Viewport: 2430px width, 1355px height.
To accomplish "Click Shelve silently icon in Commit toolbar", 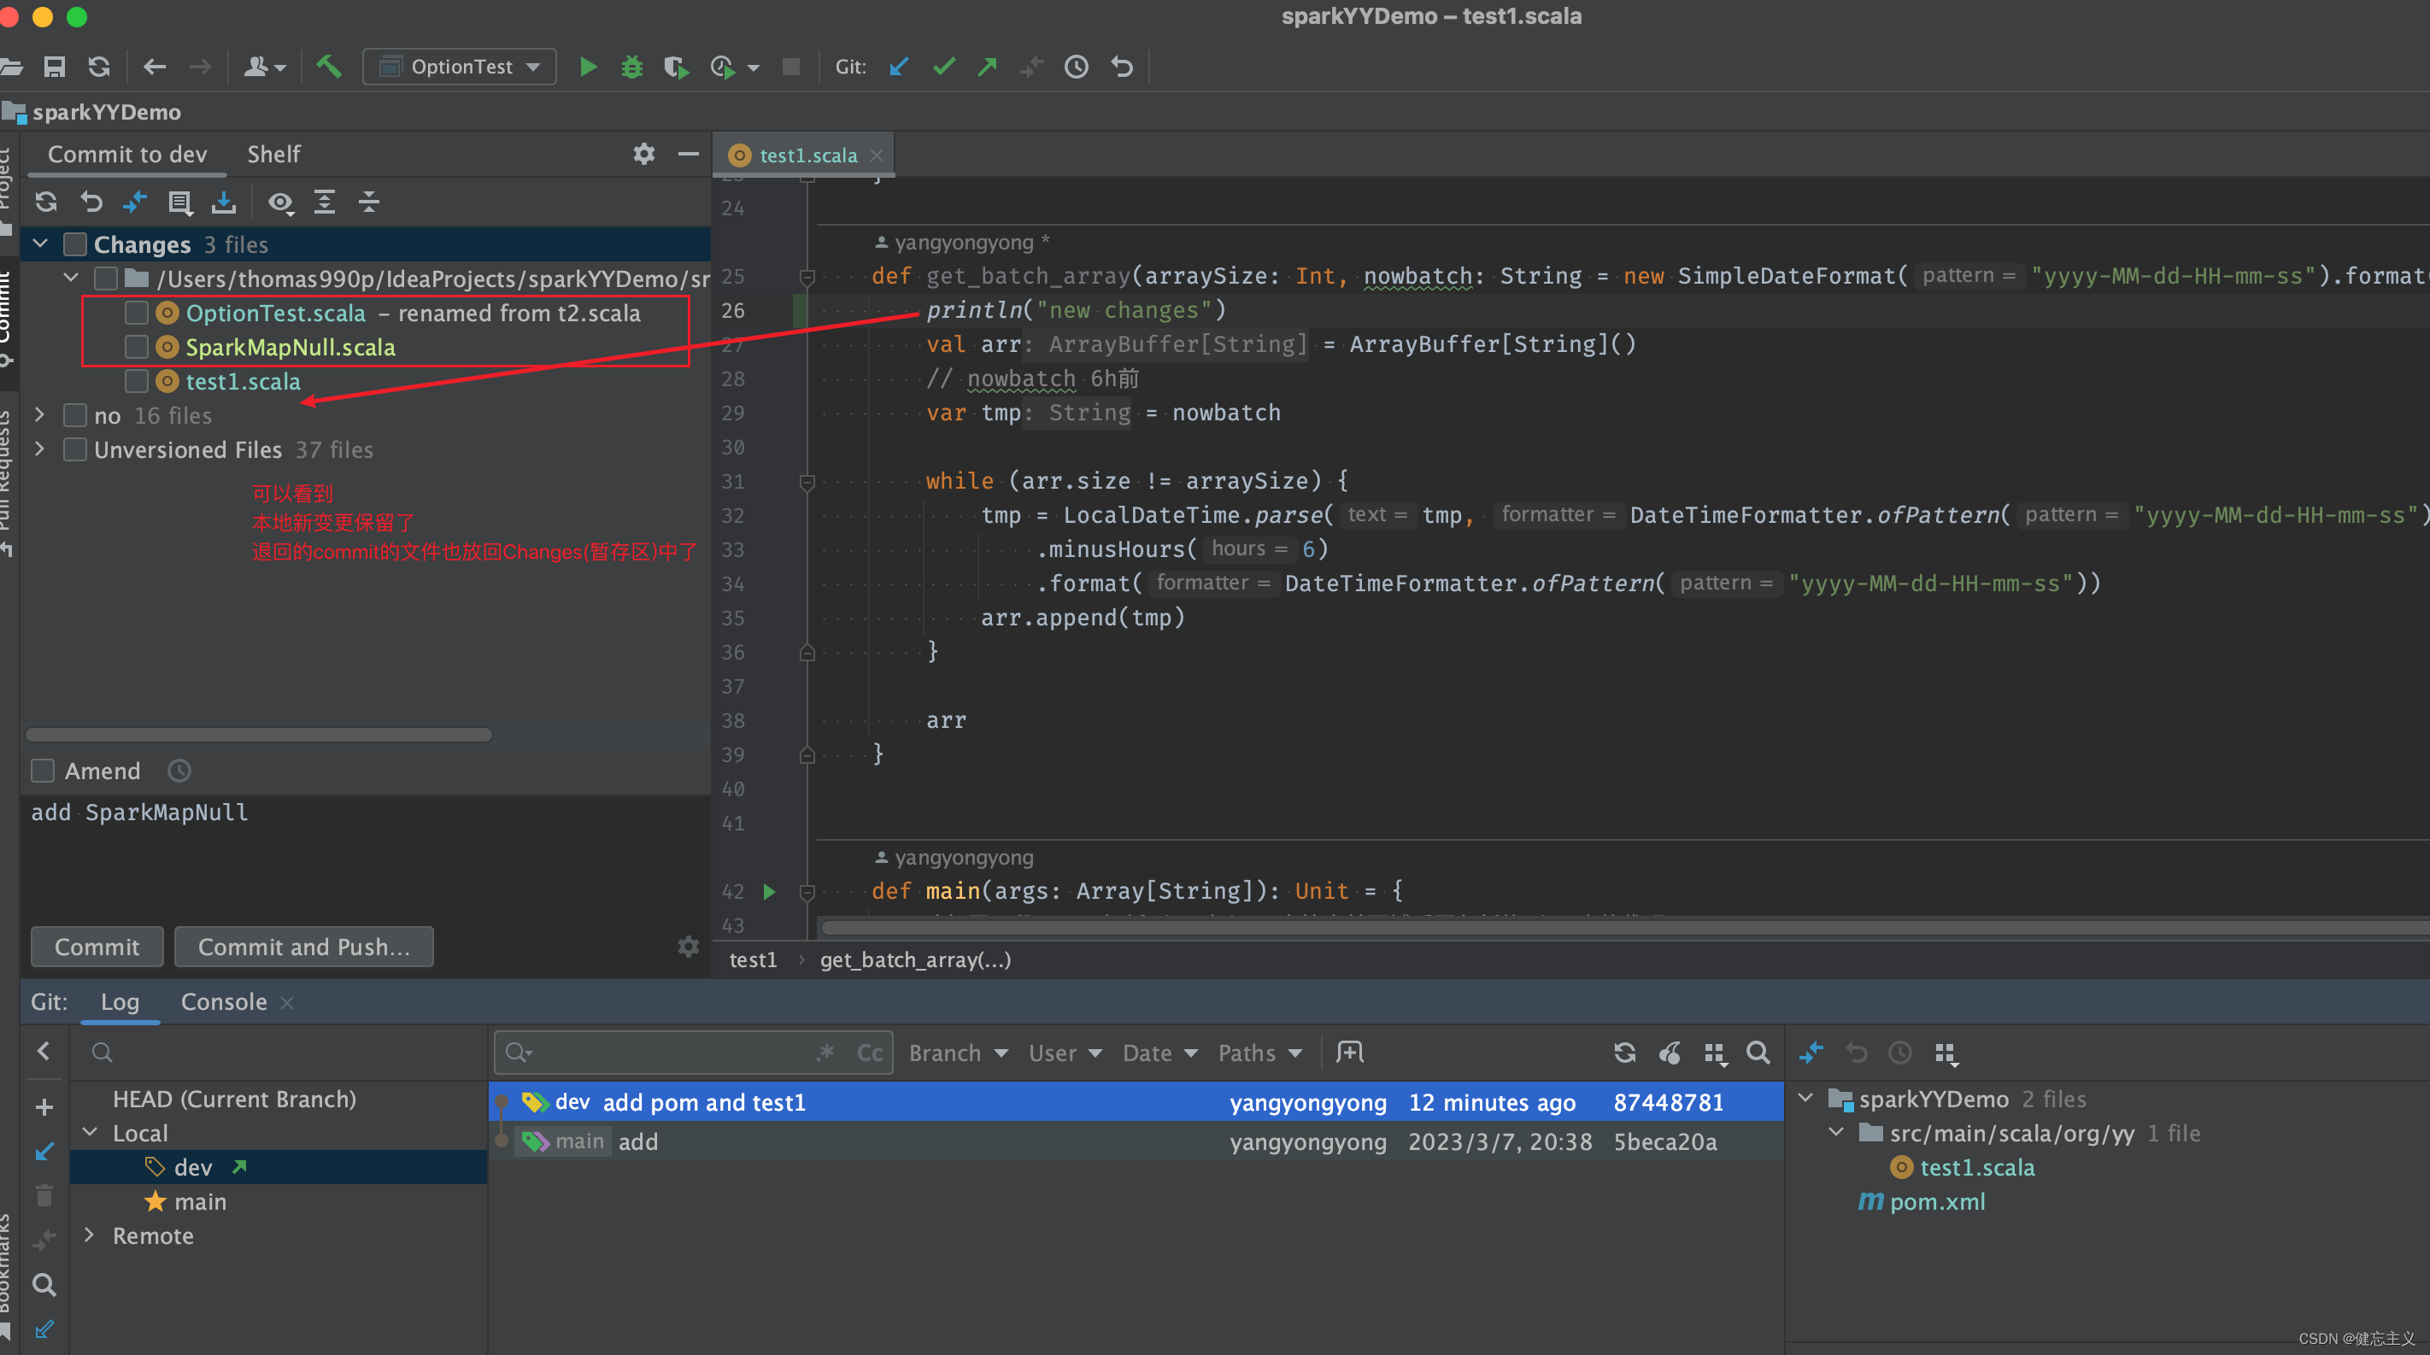I will click(x=224, y=202).
